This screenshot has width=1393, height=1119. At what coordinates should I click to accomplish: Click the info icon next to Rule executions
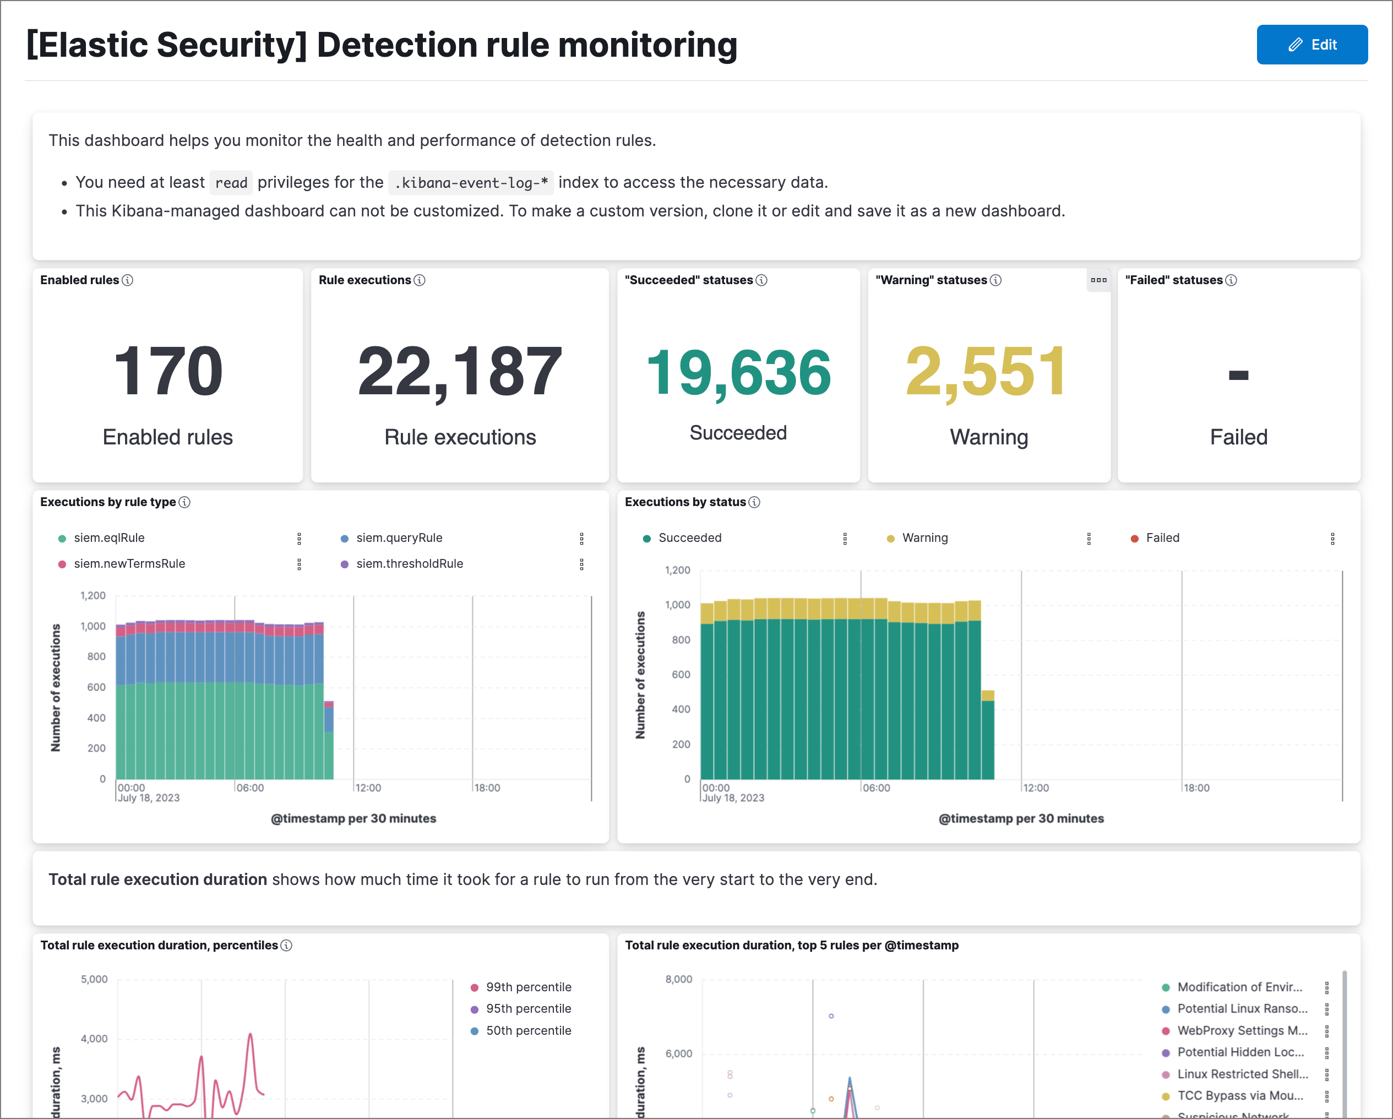420,280
